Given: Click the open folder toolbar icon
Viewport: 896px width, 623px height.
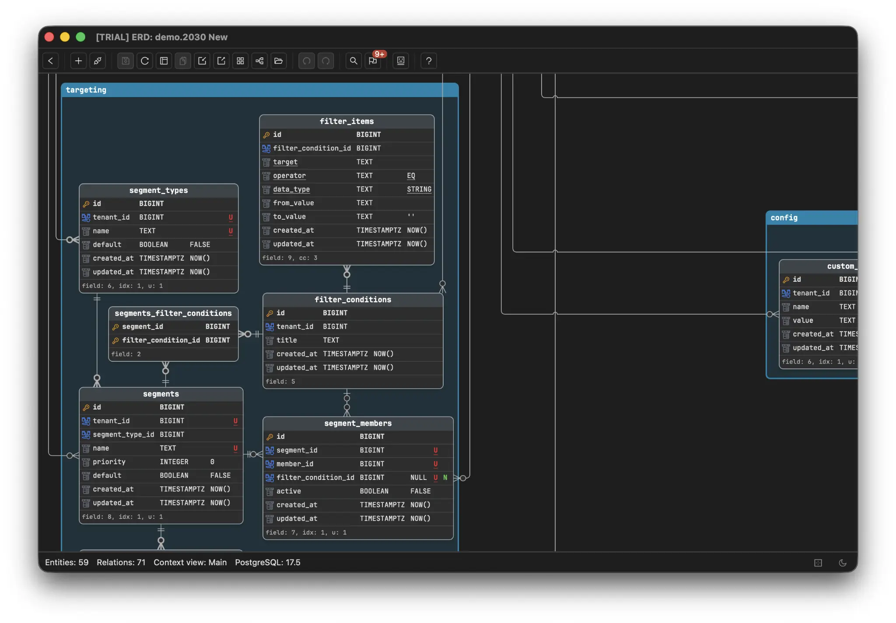Looking at the screenshot, I should pyautogui.click(x=279, y=61).
